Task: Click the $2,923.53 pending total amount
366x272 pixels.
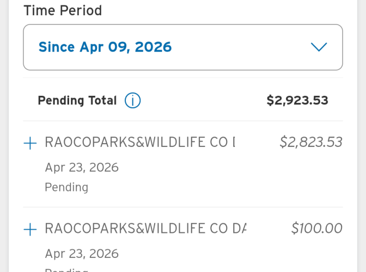Action: click(x=297, y=101)
